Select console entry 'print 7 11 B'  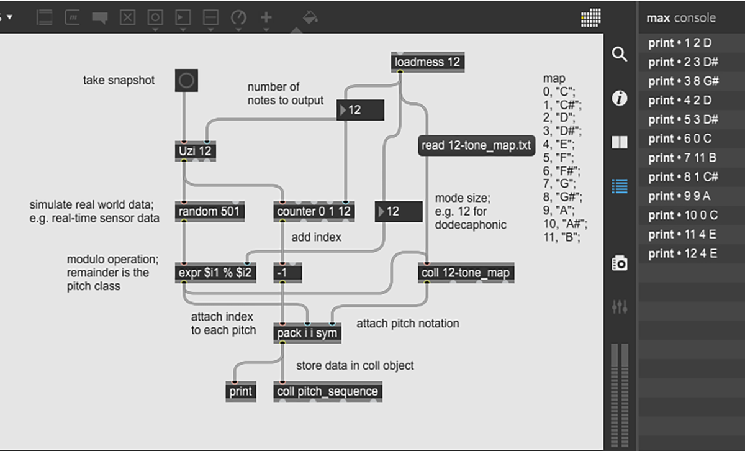click(x=683, y=158)
